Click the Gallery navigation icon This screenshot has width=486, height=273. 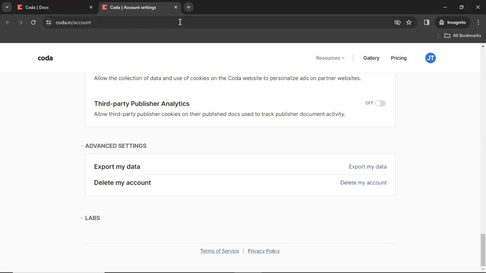point(371,58)
